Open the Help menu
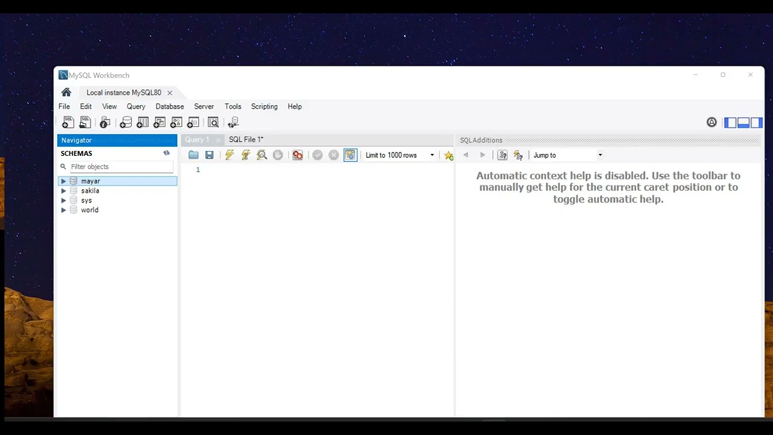773x435 pixels. point(295,106)
